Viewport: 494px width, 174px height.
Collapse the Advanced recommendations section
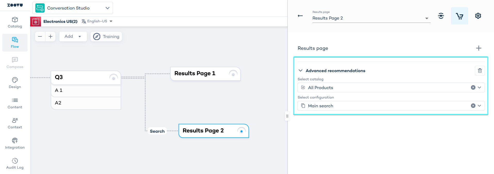[300, 71]
